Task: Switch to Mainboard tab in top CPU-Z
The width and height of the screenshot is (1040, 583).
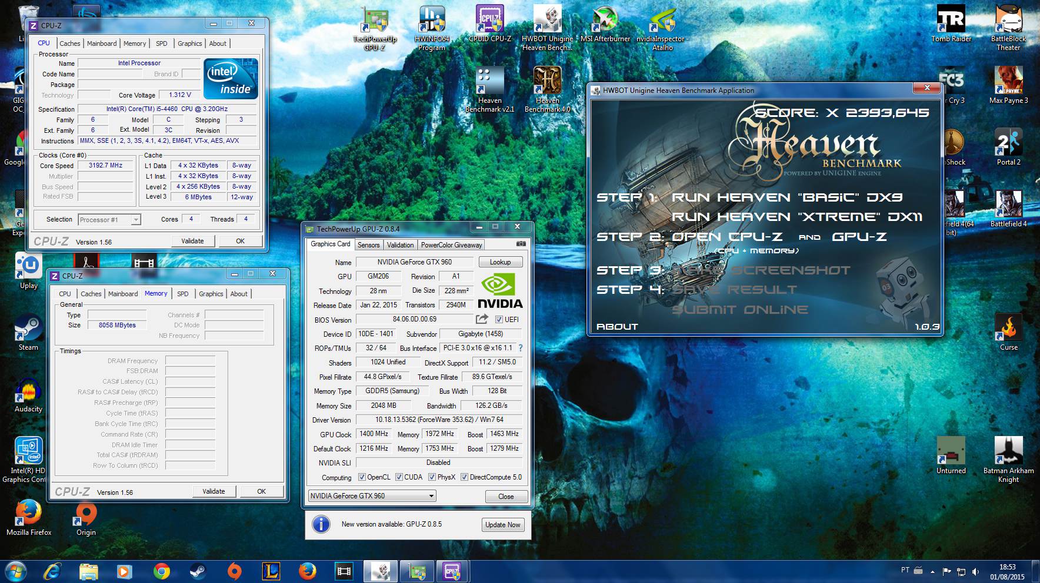Action: pos(102,43)
